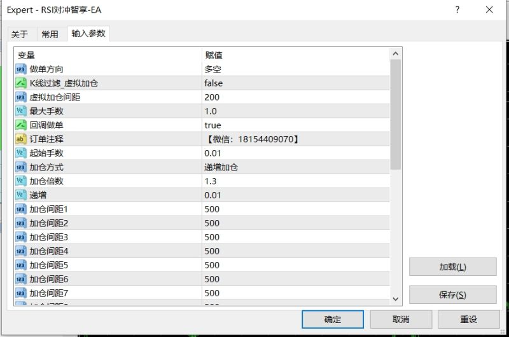Screen dimensions: 509x337
Task: Click the integer icon beside 加仓间距2
Action: tap(20, 223)
